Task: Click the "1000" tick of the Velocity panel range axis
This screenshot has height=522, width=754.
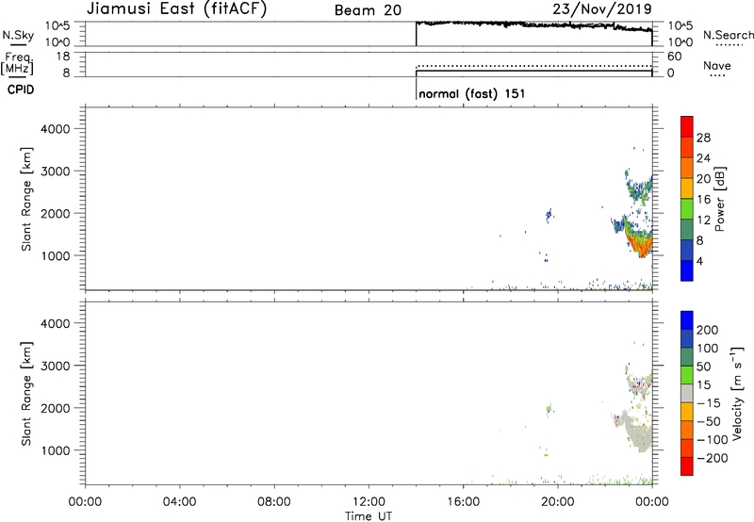Action: (x=56, y=450)
